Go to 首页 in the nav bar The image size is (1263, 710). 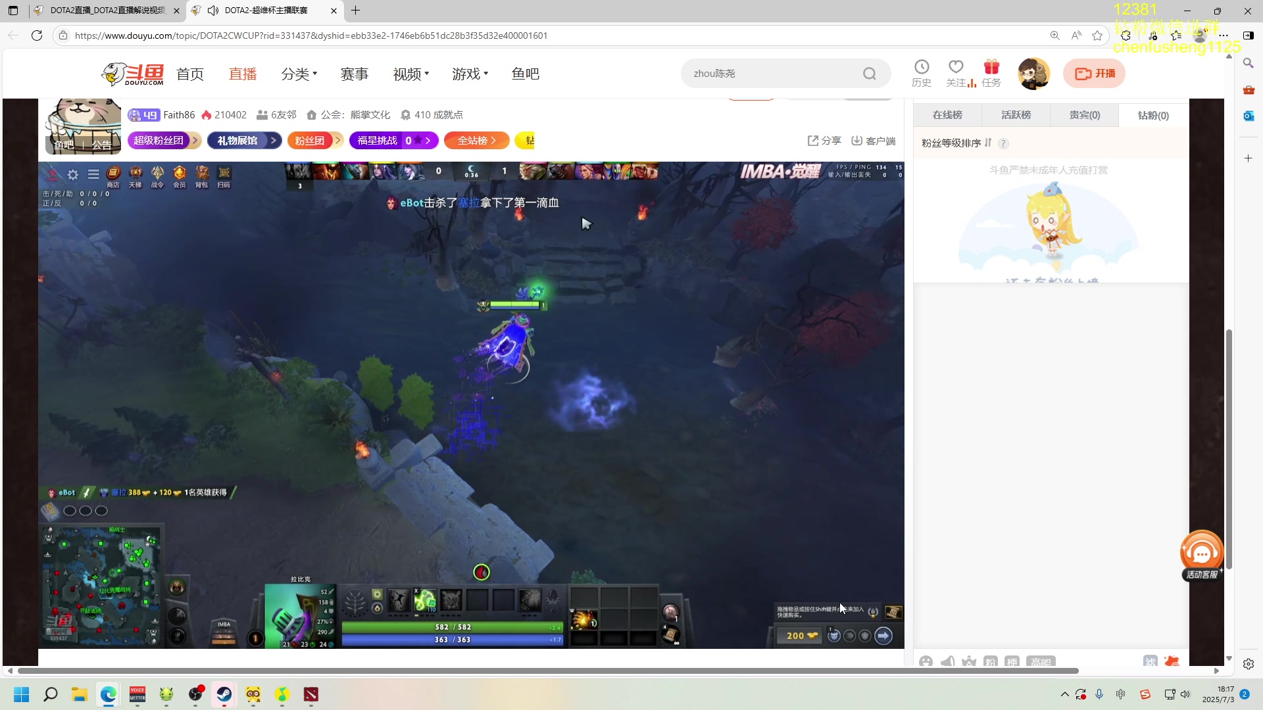[x=190, y=74]
